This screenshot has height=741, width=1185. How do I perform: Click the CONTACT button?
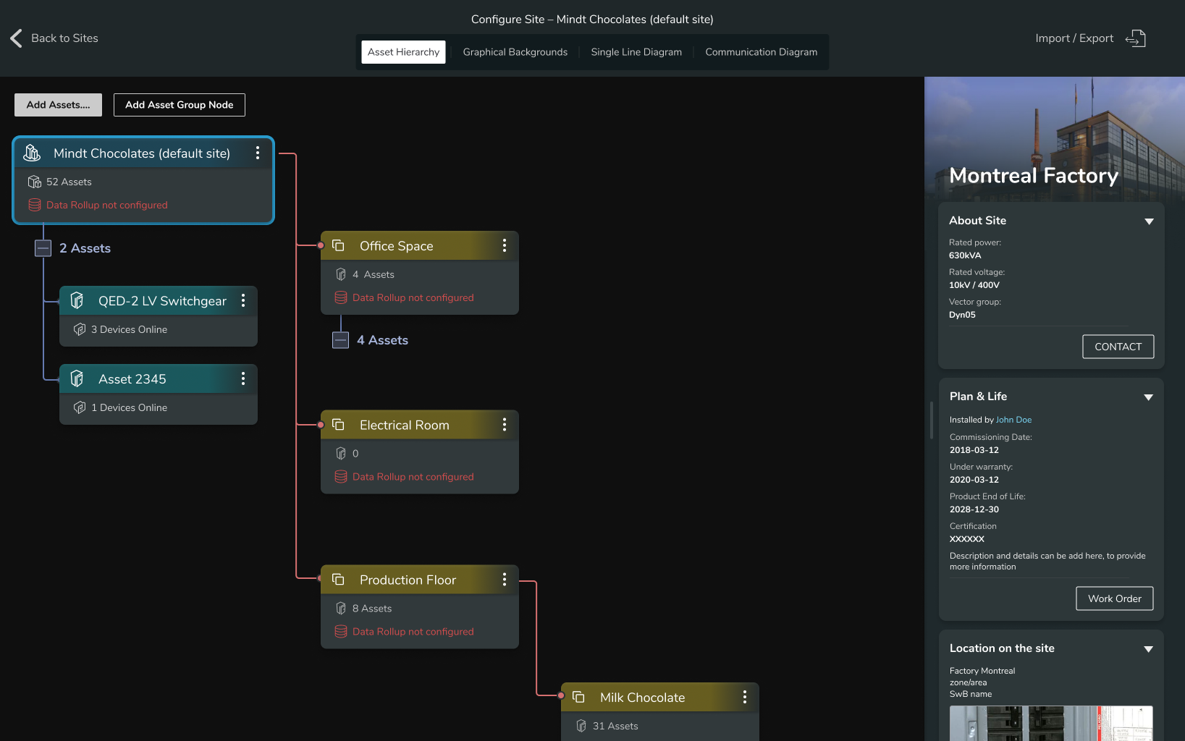point(1118,347)
